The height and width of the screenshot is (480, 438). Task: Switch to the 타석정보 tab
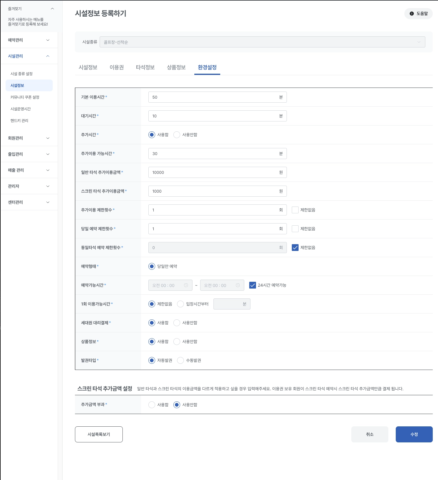pyautogui.click(x=145, y=67)
